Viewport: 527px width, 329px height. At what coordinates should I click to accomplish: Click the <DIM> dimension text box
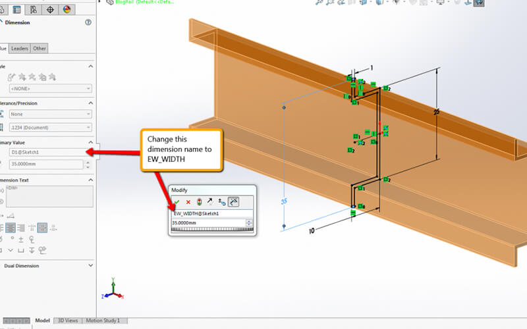pyautogui.click(x=49, y=196)
